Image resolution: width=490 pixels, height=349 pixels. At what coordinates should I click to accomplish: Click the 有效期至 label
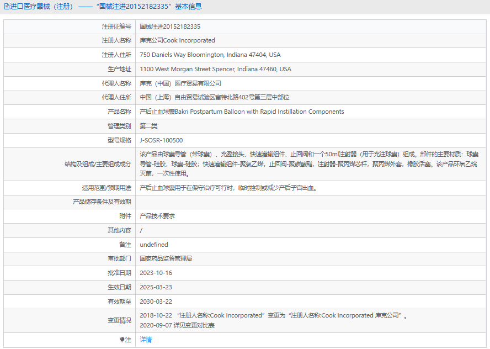pyautogui.click(x=119, y=302)
